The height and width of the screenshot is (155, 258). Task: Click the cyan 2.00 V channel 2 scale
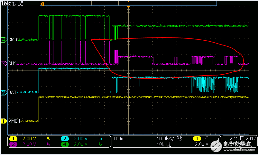point(80,139)
